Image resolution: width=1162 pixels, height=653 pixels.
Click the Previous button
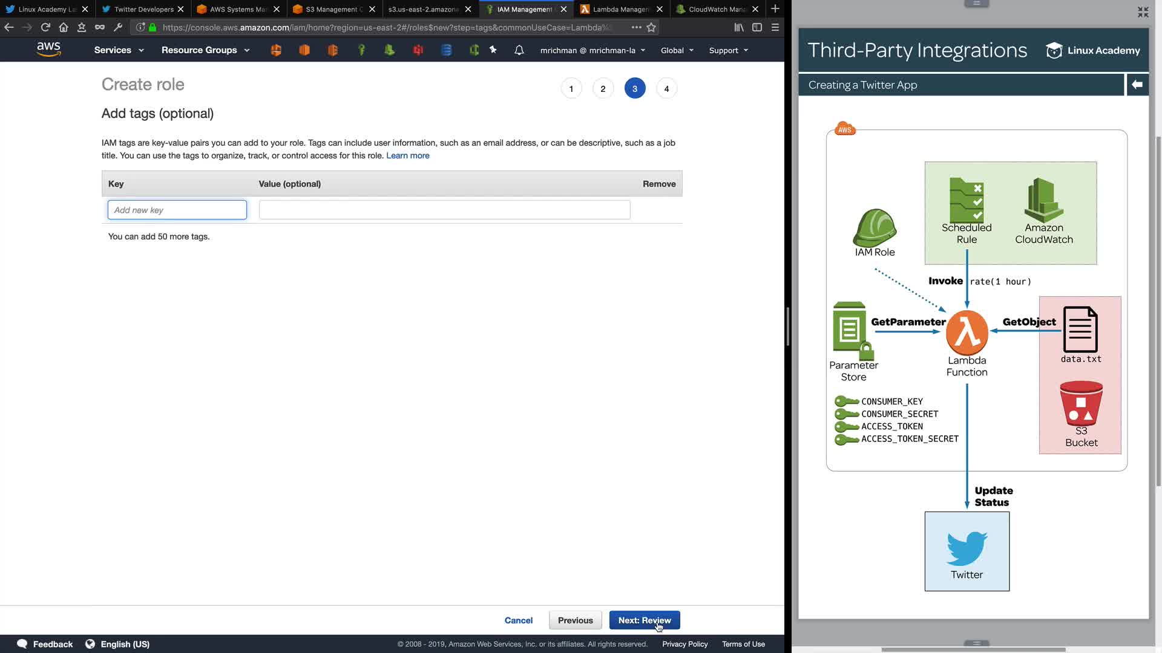point(575,620)
